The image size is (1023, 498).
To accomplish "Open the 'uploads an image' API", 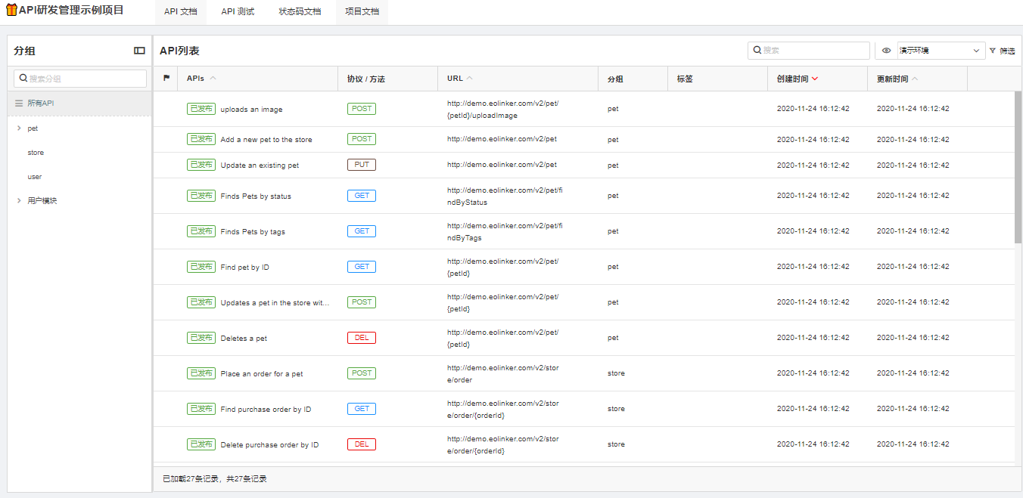I will (x=251, y=110).
